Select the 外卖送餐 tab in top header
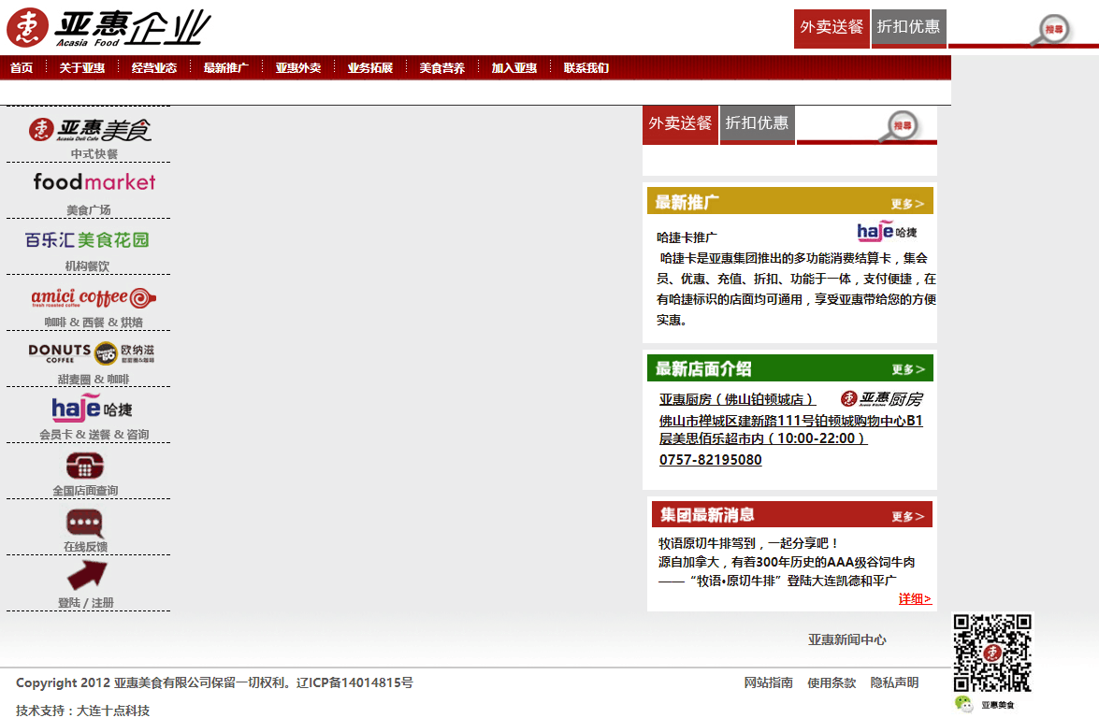Viewport: 1099px width, 718px height. (831, 28)
